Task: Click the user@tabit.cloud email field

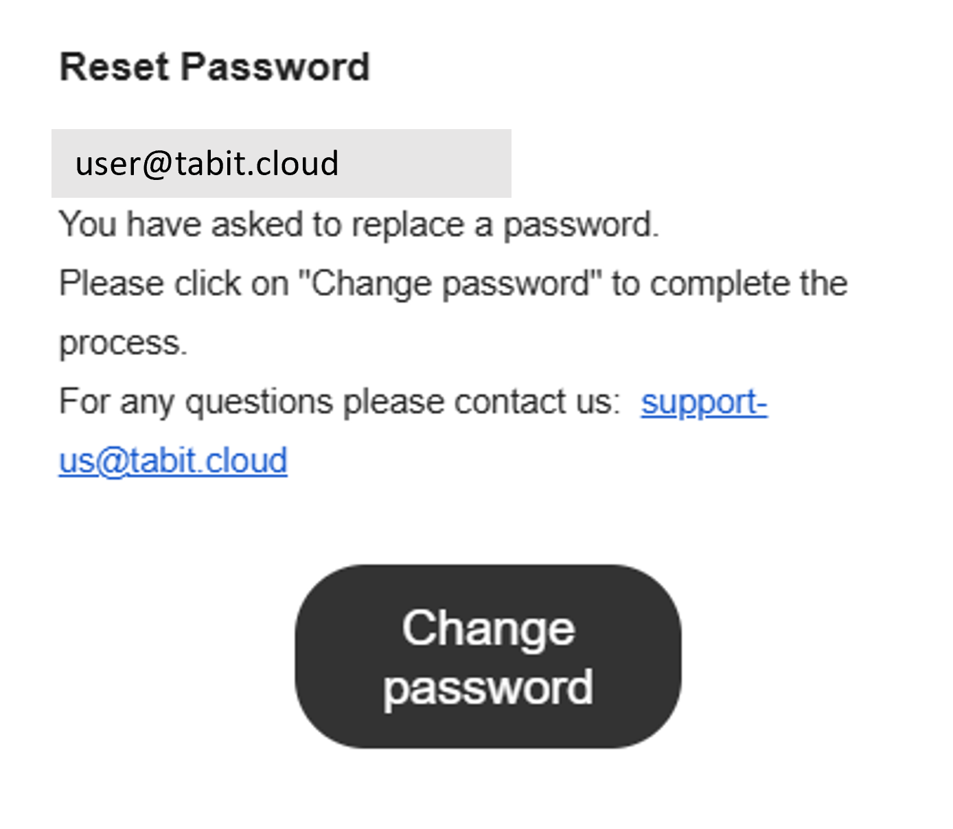Action: pyautogui.click(x=281, y=163)
